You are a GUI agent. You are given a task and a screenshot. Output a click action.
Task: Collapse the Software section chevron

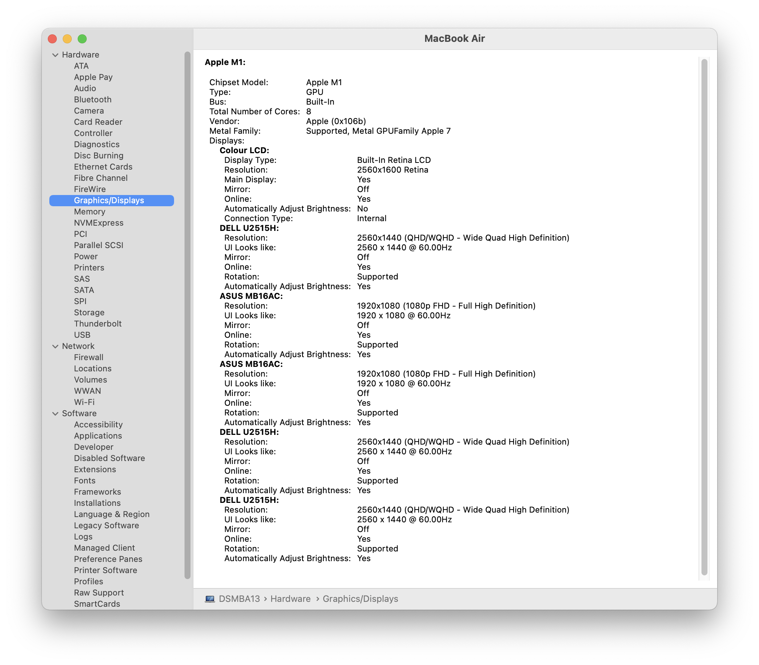55,414
